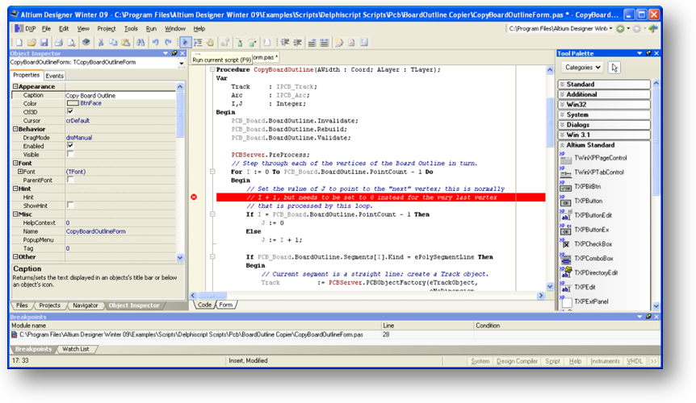Click the Caption value field
Screen dimensions: 696x403
click(120, 95)
